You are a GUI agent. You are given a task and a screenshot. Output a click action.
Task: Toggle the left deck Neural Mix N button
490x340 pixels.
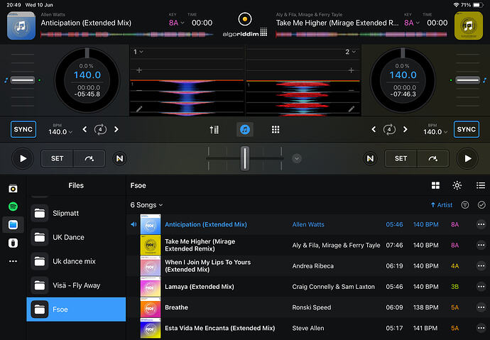119,158
